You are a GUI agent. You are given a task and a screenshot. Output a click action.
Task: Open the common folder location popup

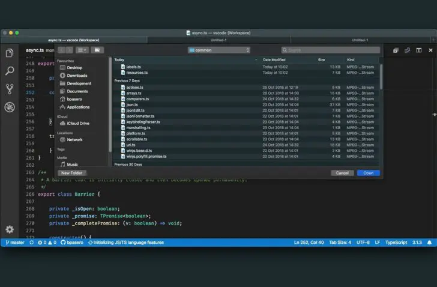coord(218,50)
